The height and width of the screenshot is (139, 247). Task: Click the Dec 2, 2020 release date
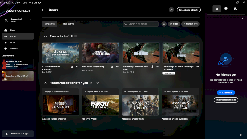(x=87, y=70)
